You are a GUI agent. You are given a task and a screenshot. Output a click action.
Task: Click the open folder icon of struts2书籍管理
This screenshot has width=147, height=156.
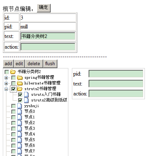(20, 89)
